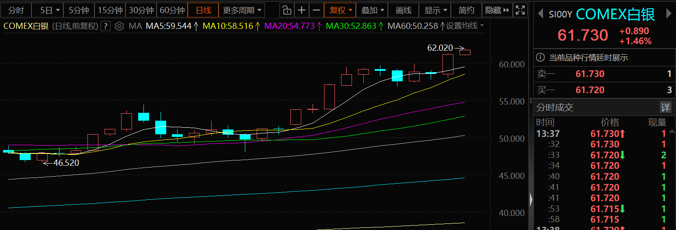
Task: Collapse the side panel via 隐藏 button
Action: tap(497, 10)
